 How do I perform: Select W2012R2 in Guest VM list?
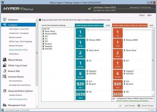(x=48, y=49)
